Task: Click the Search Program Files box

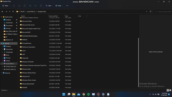Action: 163,12
